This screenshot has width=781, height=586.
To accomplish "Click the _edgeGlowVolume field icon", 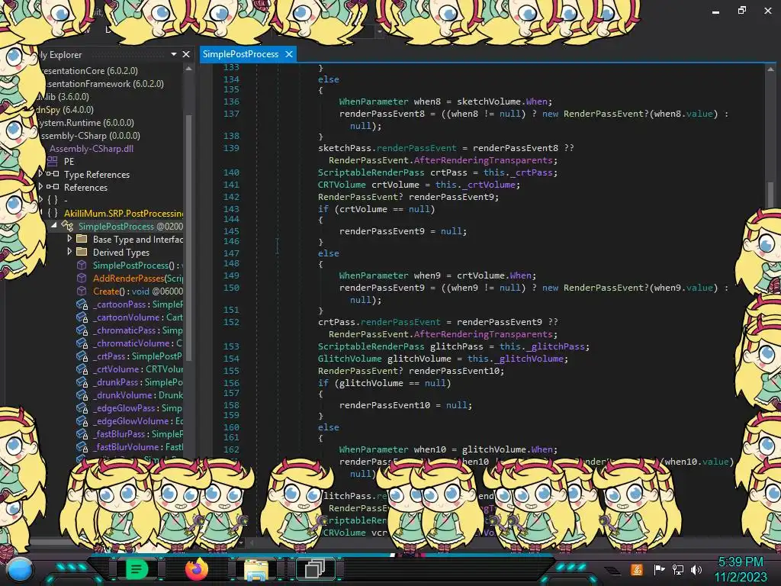I will click(82, 420).
